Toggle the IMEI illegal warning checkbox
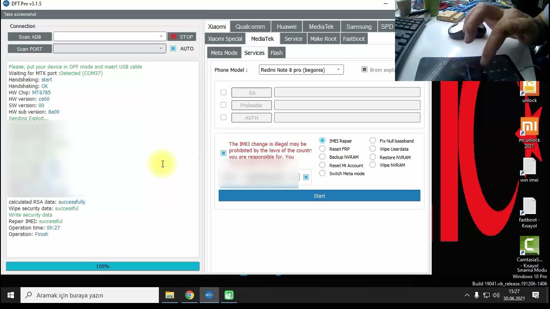The image size is (550, 309). pos(223,153)
